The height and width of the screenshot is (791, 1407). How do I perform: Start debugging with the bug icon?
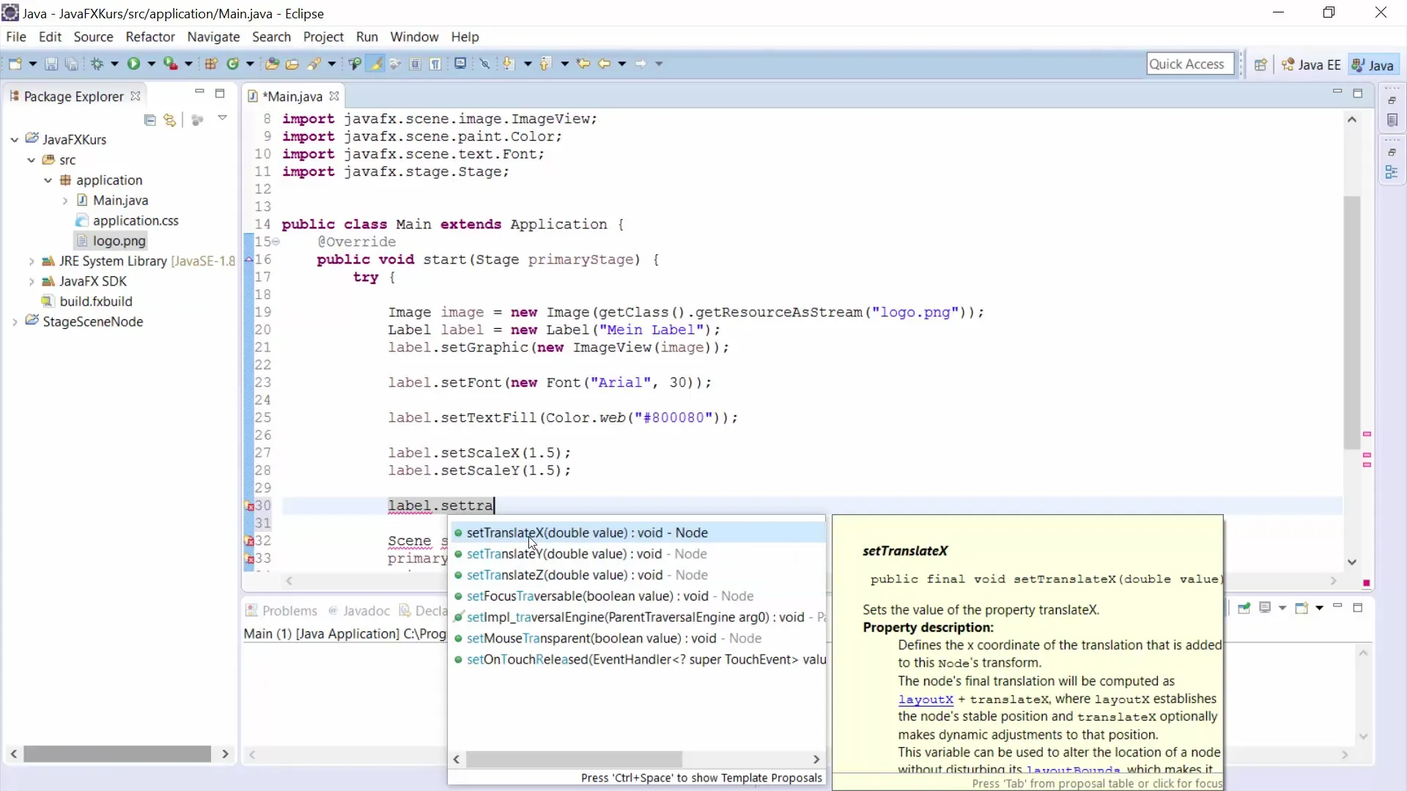click(97, 64)
